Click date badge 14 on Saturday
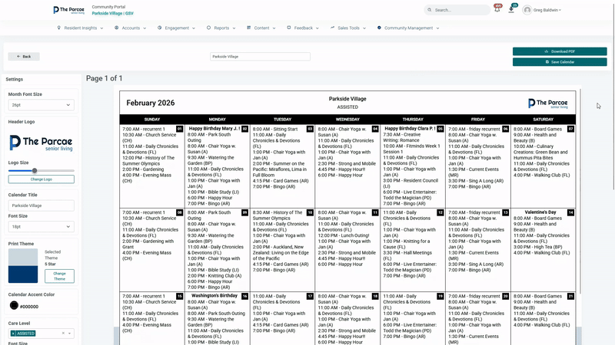The image size is (615, 345). [570, 212]
